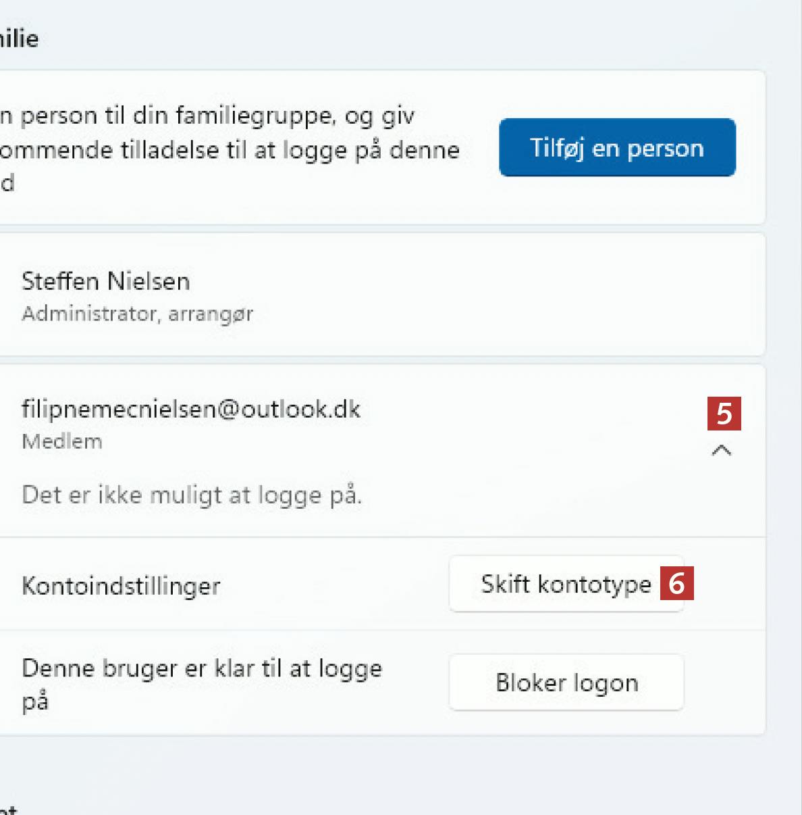Click the Kontoindstillinger label

click(121, 586)
